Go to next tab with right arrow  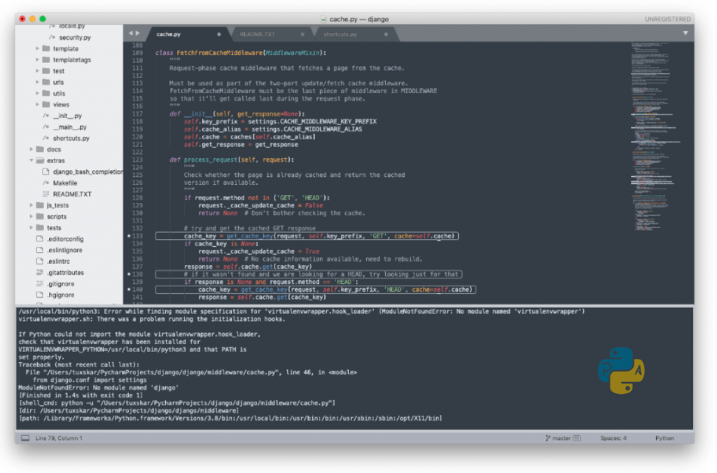[x=138, y=34]
